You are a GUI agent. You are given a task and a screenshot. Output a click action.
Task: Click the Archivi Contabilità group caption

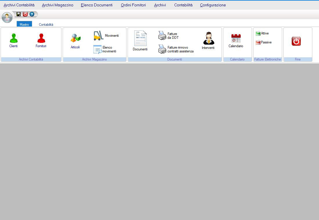click(x=31, y=59)
